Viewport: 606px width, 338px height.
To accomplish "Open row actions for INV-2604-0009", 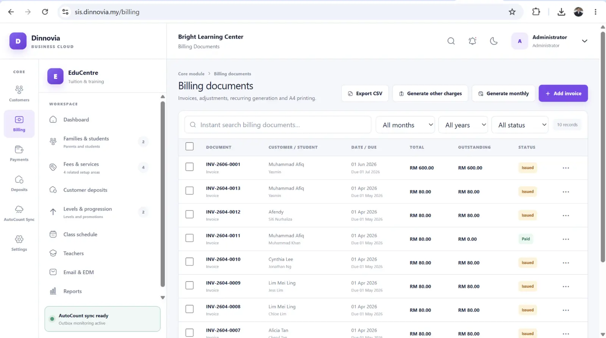I will tap(565, 286).
